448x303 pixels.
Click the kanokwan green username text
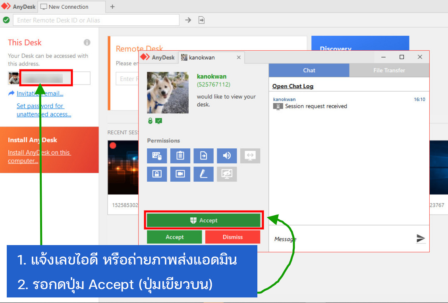tap(211, 77)
